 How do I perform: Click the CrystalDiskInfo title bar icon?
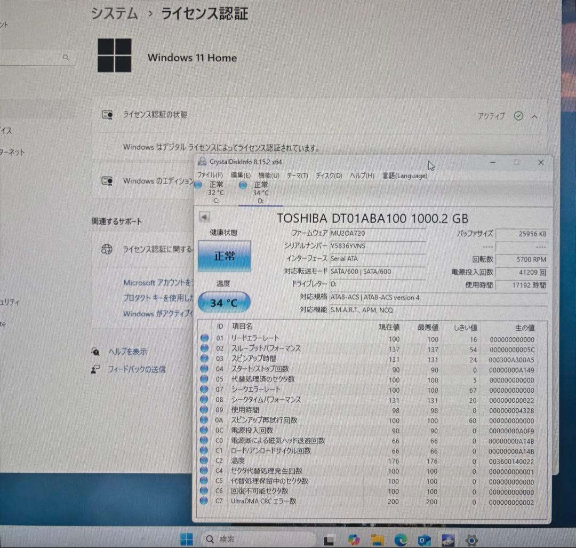[x=202, y=161]
